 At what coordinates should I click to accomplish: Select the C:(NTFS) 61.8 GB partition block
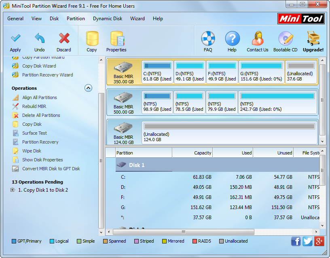click(x=157, y=72)
